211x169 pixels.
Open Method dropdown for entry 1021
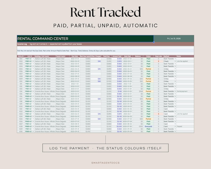[x=175, y=109]
